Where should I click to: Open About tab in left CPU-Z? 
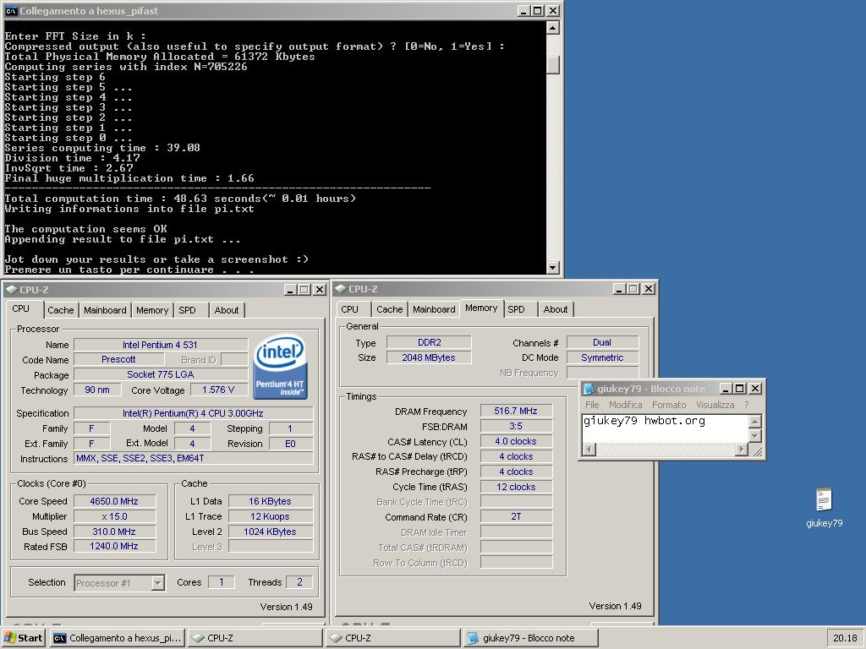227,310
